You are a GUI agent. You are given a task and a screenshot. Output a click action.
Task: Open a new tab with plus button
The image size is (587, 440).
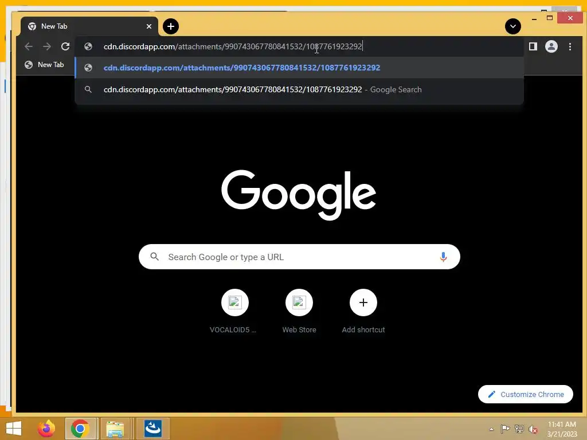click(x=171, y=26)
